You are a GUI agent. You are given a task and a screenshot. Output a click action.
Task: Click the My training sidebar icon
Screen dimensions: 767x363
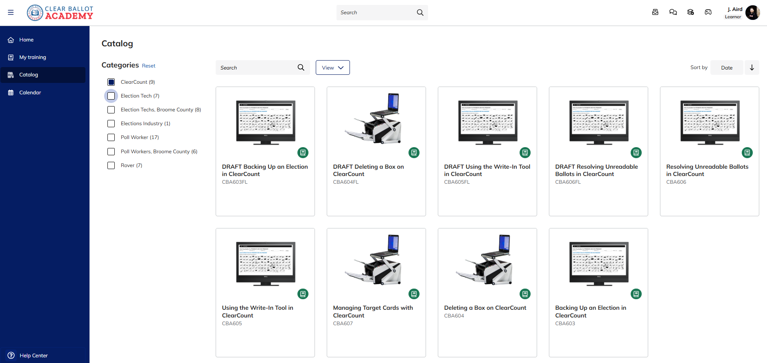(x=11, y=57)
